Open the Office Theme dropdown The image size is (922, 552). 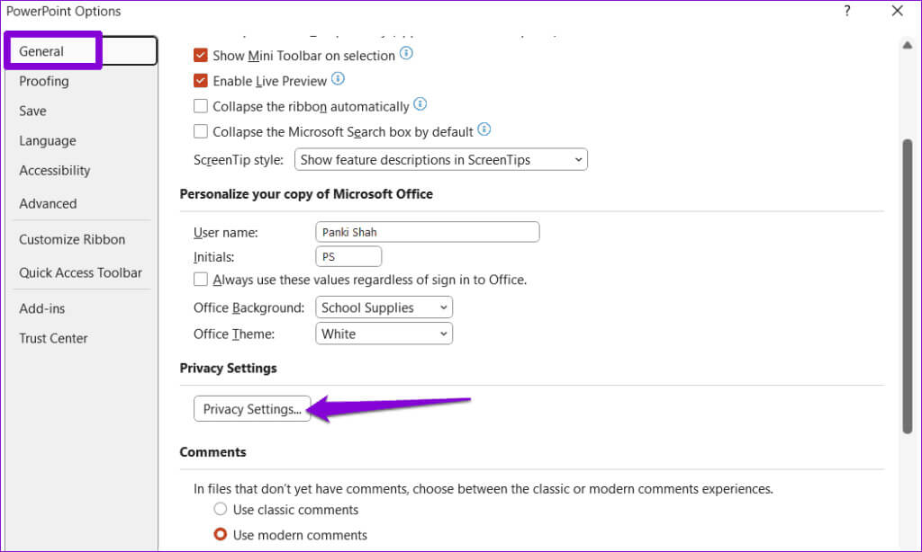(x=384, y=334)
